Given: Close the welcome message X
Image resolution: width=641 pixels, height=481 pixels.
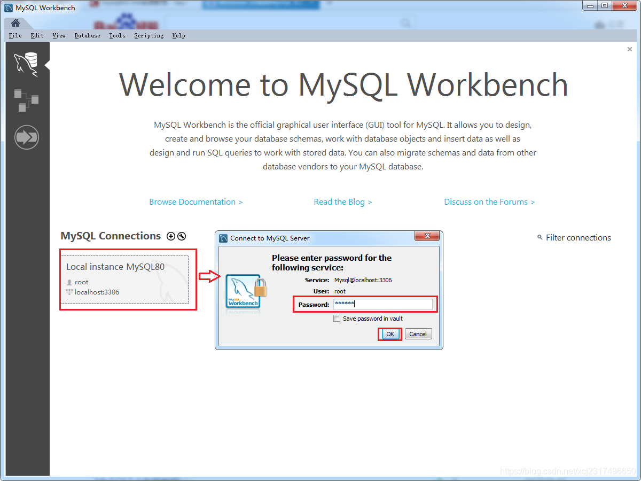Looking at the screenshot, I should click(x=629, y=49).
